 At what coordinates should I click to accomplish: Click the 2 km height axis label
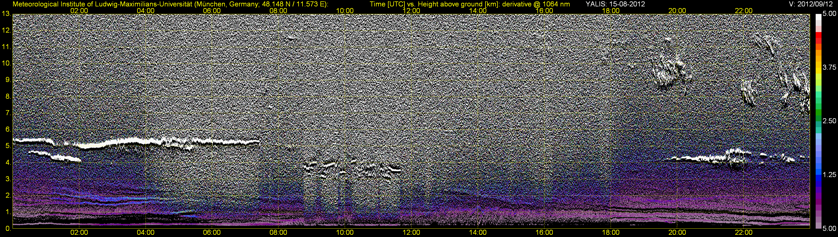click(x=8, y=196)
